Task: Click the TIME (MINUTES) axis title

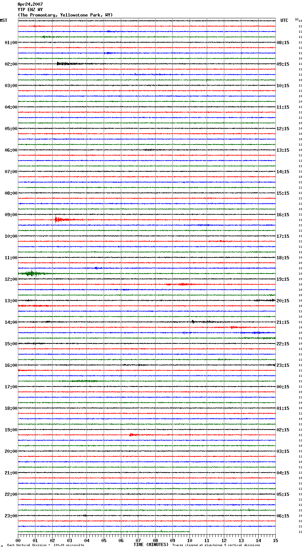Action: [x=151, y=545]
